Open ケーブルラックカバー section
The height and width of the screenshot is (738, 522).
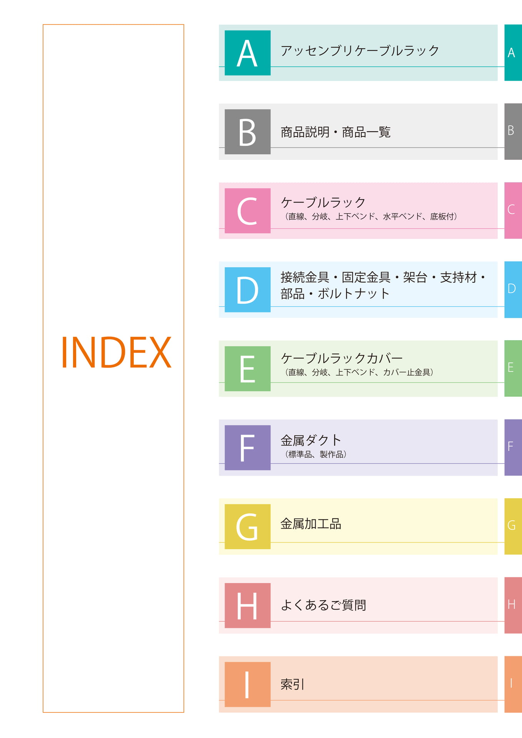(x=342, y=358)
